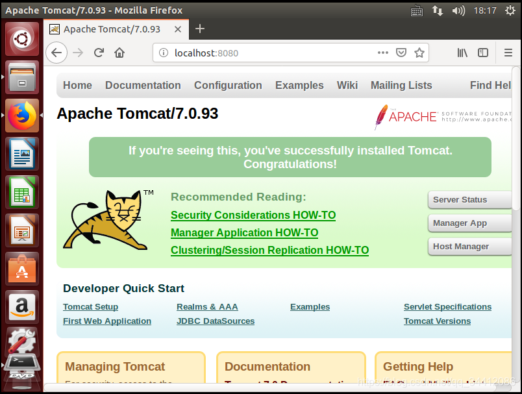
Task: Open the Terminal from the dock
Action: coord(22,363)
